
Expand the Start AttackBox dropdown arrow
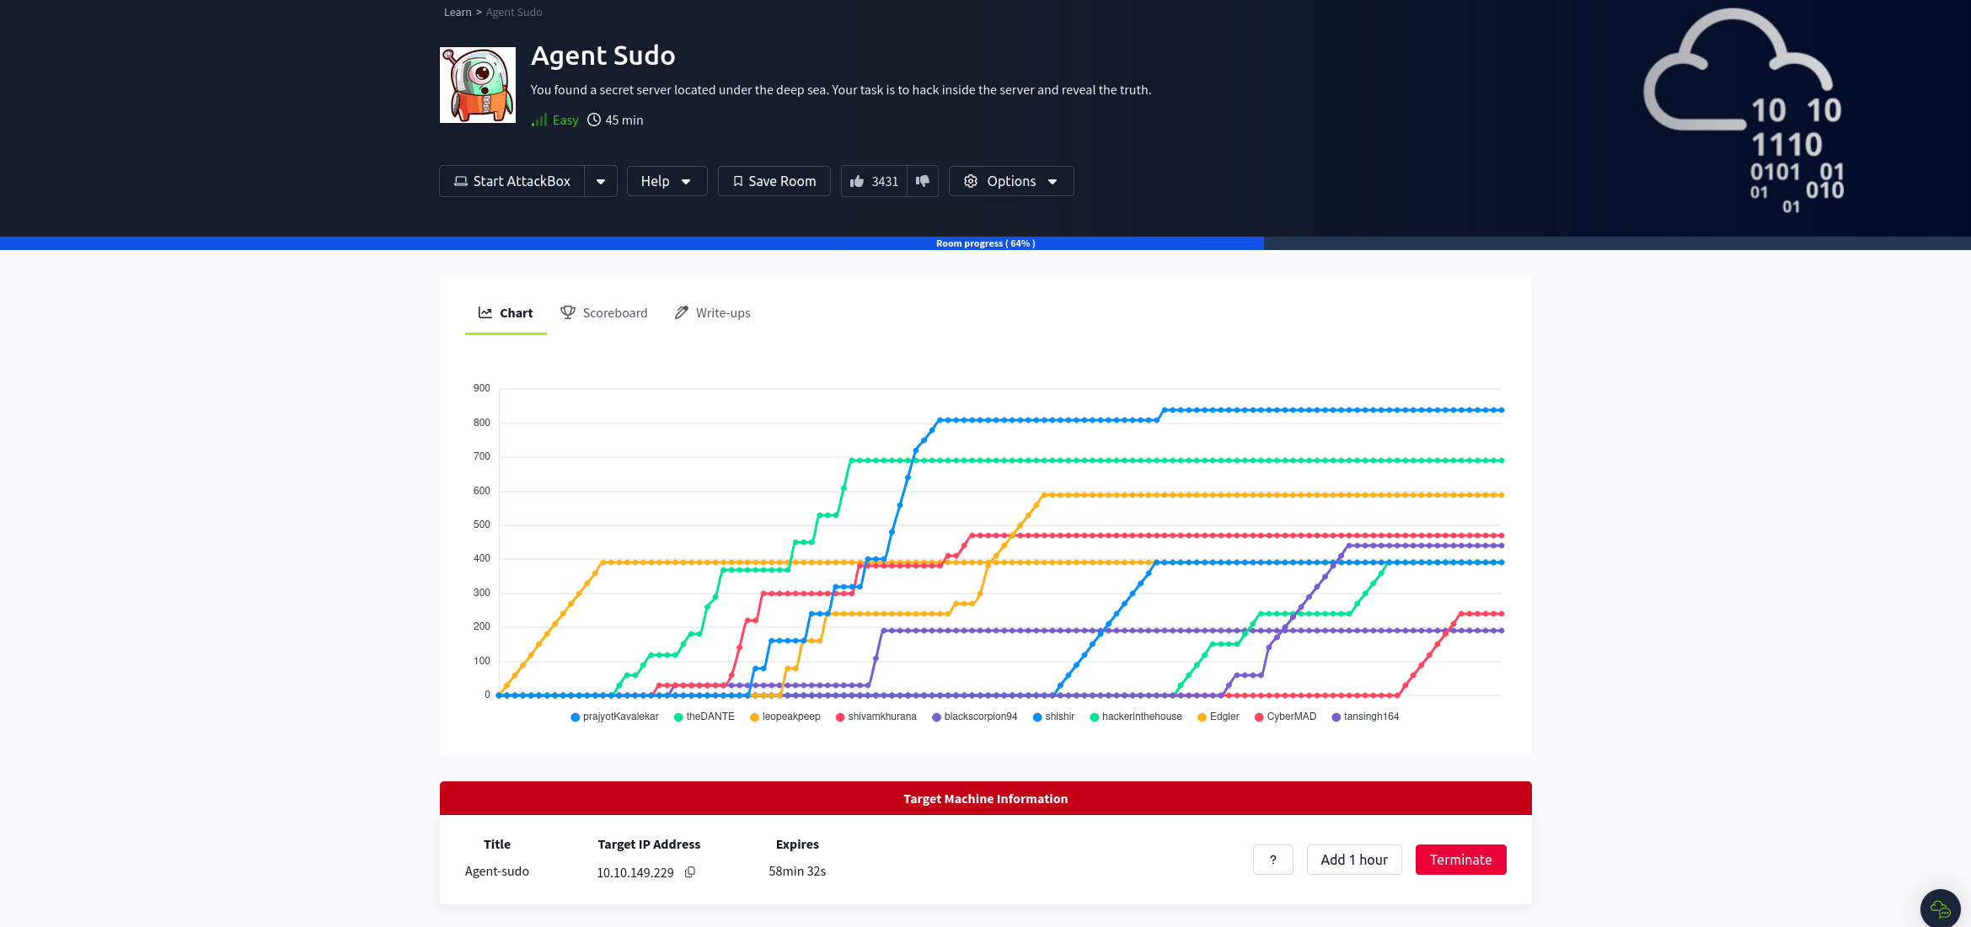[601, 181]
